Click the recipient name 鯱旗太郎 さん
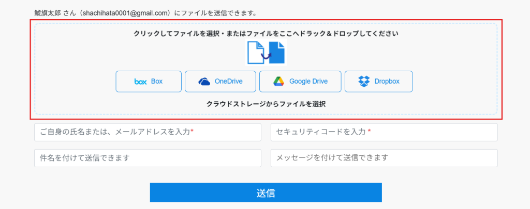 tap(53, 12)
